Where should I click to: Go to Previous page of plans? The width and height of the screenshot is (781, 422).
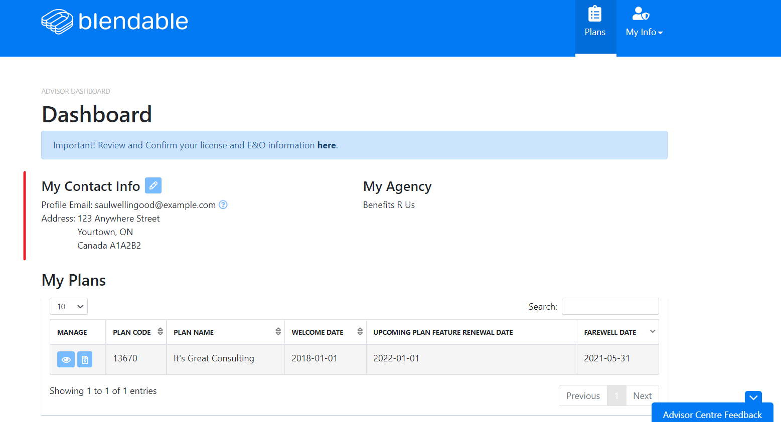(583, 396)
